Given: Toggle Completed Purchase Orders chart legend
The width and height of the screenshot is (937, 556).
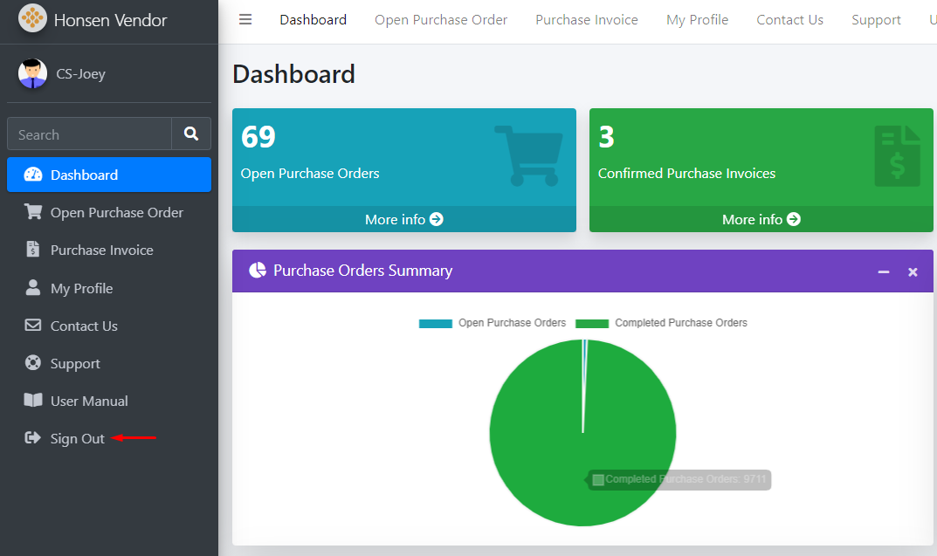Looking at the screenshot, I should click(x=661, y=323).
